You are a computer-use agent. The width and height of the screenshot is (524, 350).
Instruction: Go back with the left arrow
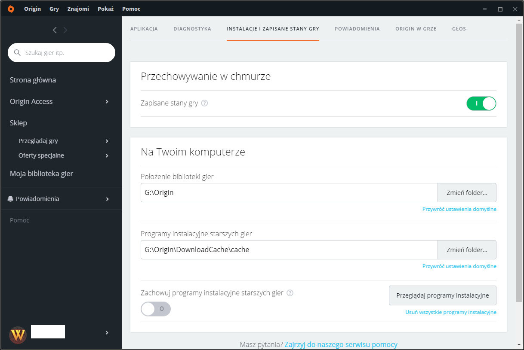55,30
